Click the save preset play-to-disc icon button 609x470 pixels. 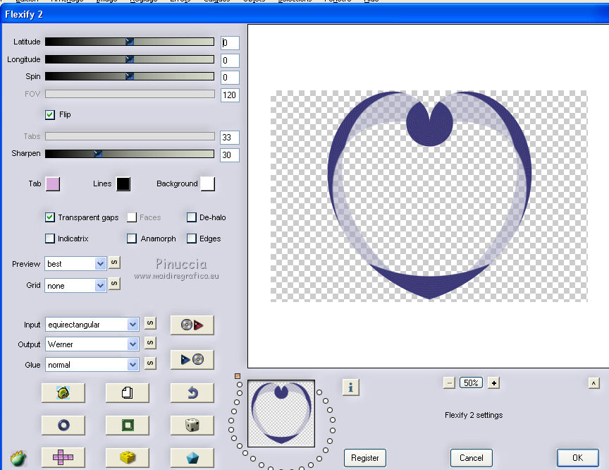tap(192, 359)
